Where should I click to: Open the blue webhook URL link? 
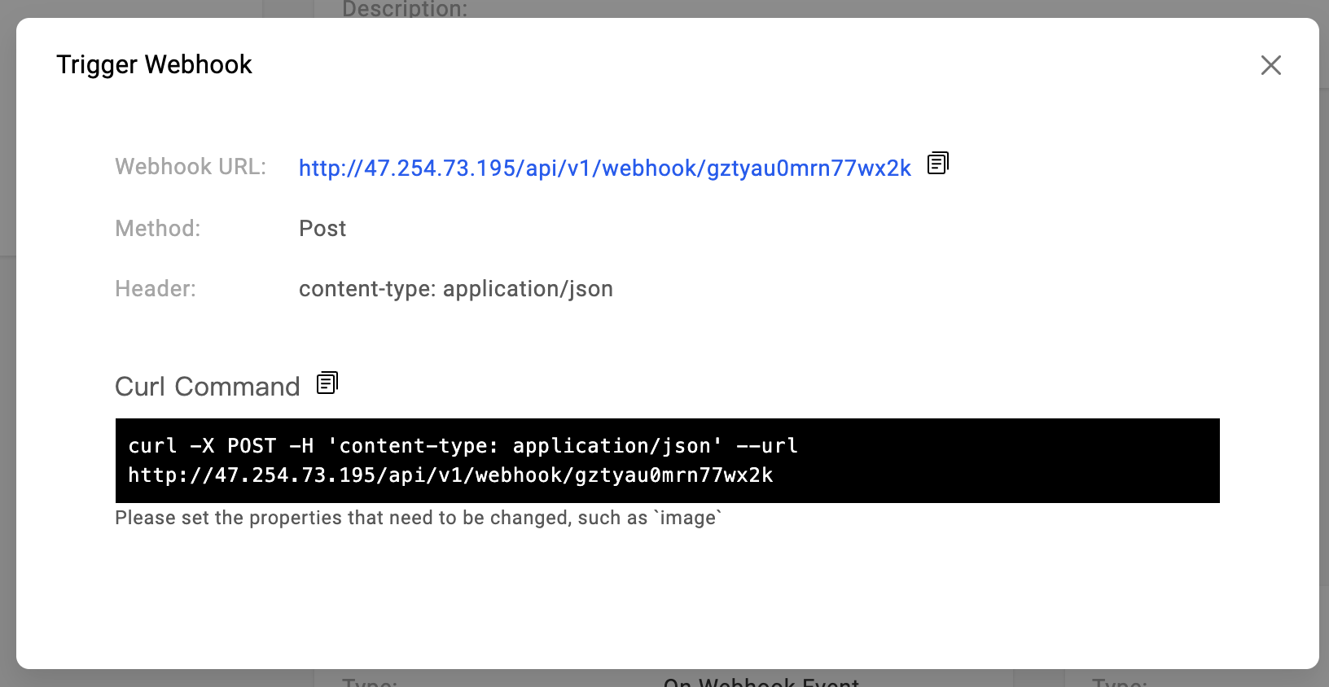coord(604,168)
